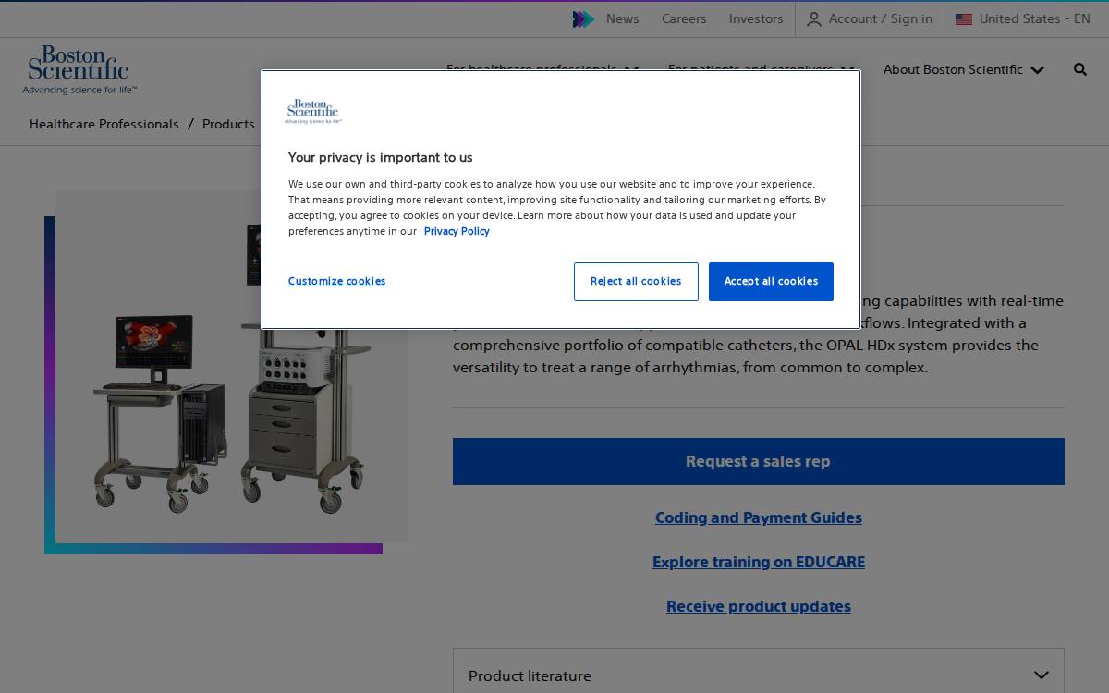Click the News arrow icon

(583, 18)
